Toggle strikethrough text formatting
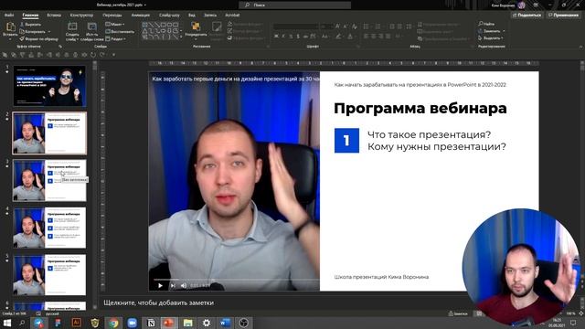585x329 pixels. (x=305, y=37)
